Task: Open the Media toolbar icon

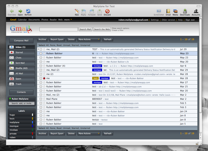Action: coord(175,11)
